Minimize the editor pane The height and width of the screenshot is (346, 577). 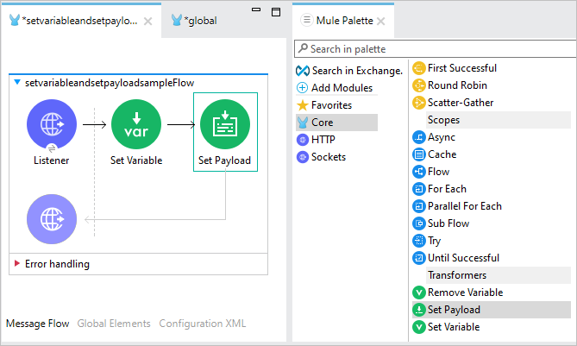pyautogui.click(x=256, y=10)
